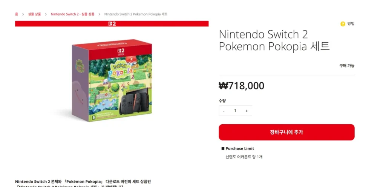Click the first breadcrumb chevron separator
The width and height of the screenshot is (386, 187).
coord(23,14)
